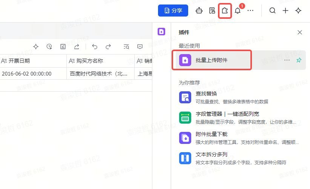Open the history clock icon in the toolbar

(x=49, y=47)
